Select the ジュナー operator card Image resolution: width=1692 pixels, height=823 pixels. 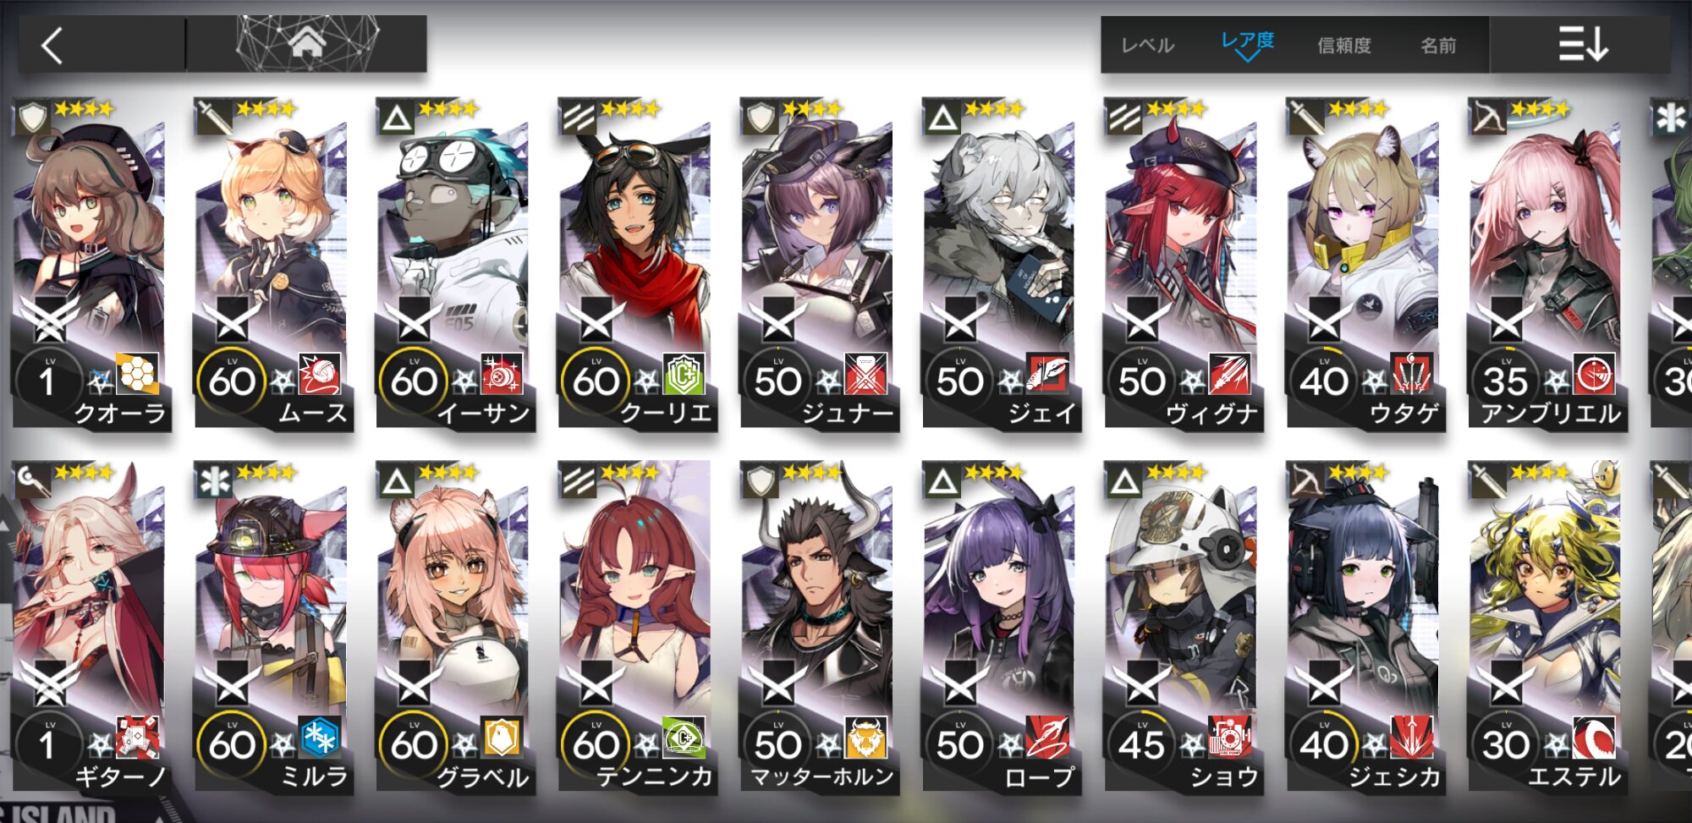(818, 265)
